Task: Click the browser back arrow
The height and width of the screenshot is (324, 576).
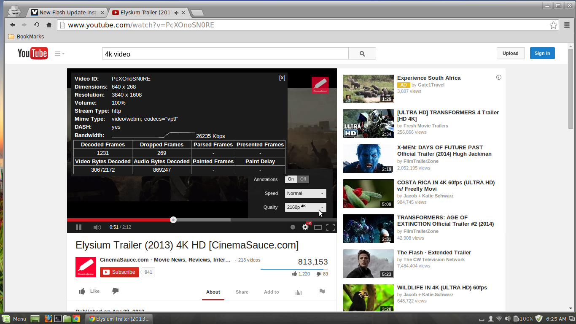Action: (x=12, y=25)
